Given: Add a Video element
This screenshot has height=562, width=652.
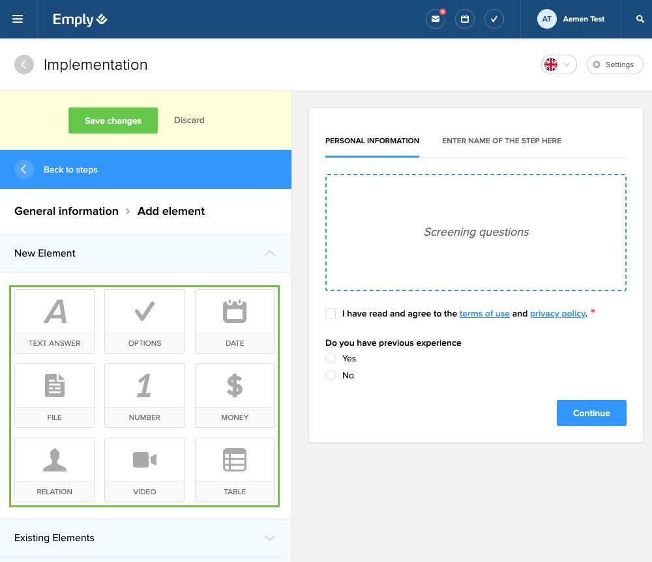Looking at the screenshot, I should click(145, 470).
